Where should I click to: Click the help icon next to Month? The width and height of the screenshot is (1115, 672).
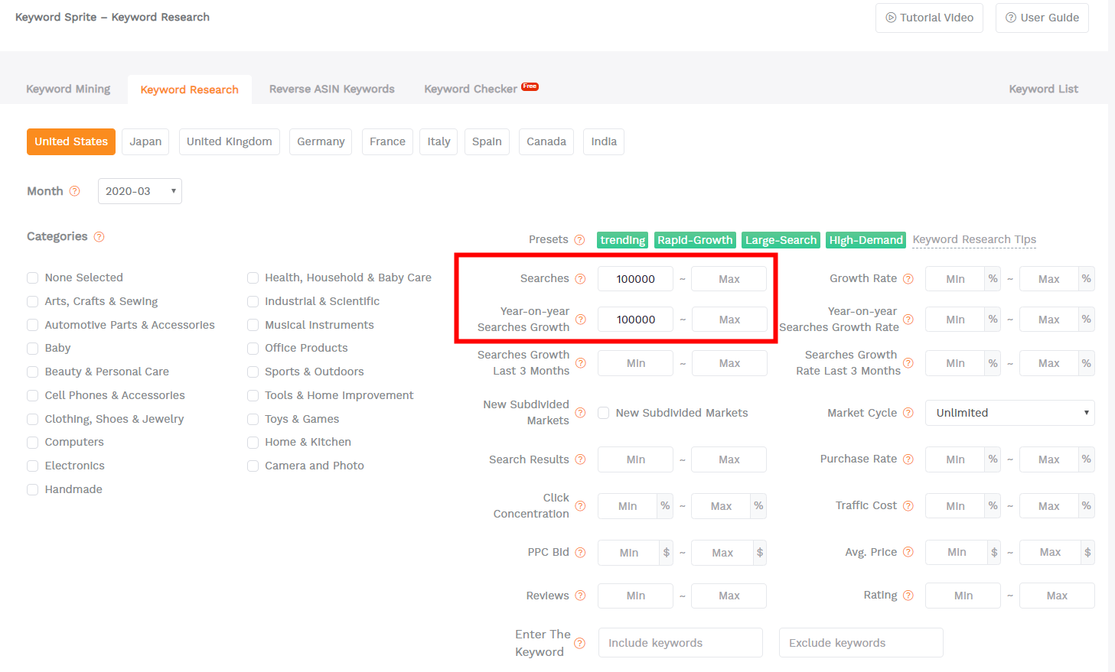[74, 191]
